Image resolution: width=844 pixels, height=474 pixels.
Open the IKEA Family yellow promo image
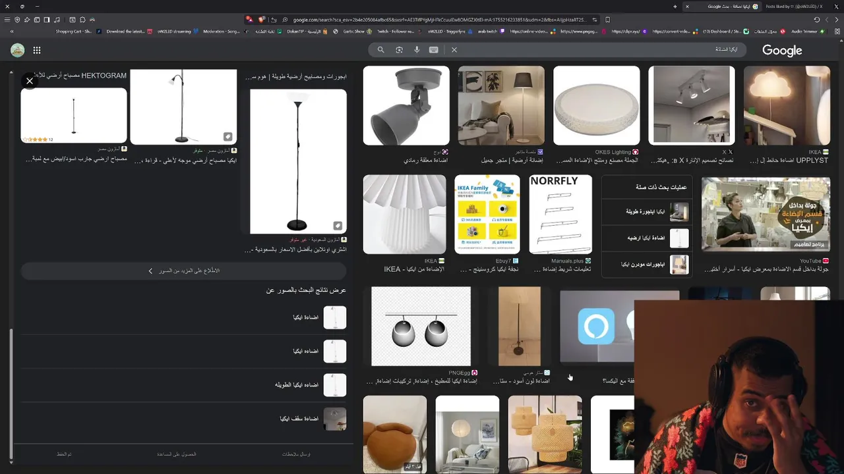(x=487, y=214)
